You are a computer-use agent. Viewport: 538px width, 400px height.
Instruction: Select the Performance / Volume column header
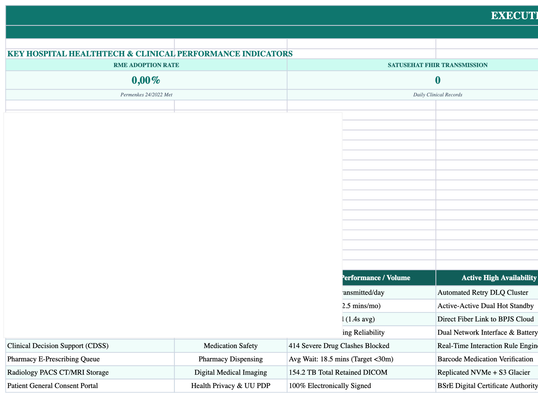pyautogui.click(x=389, y=278)
